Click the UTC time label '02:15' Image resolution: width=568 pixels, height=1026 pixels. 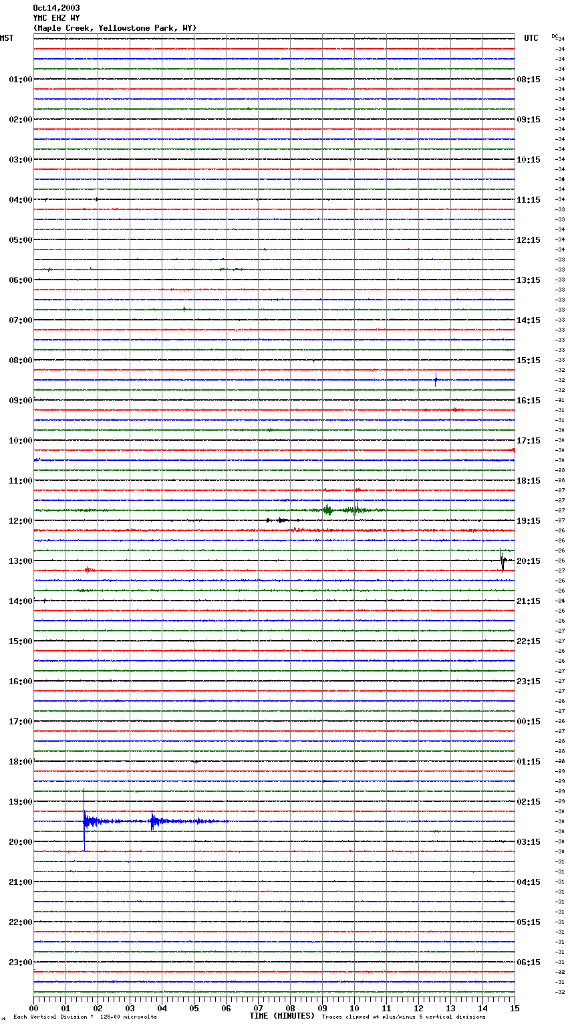click(529, 802)
